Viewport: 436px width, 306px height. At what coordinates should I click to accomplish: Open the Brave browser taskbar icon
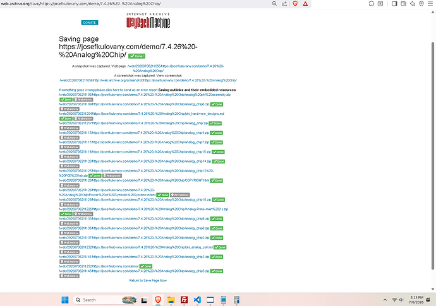pyautogui.click(x=158, y=300)
